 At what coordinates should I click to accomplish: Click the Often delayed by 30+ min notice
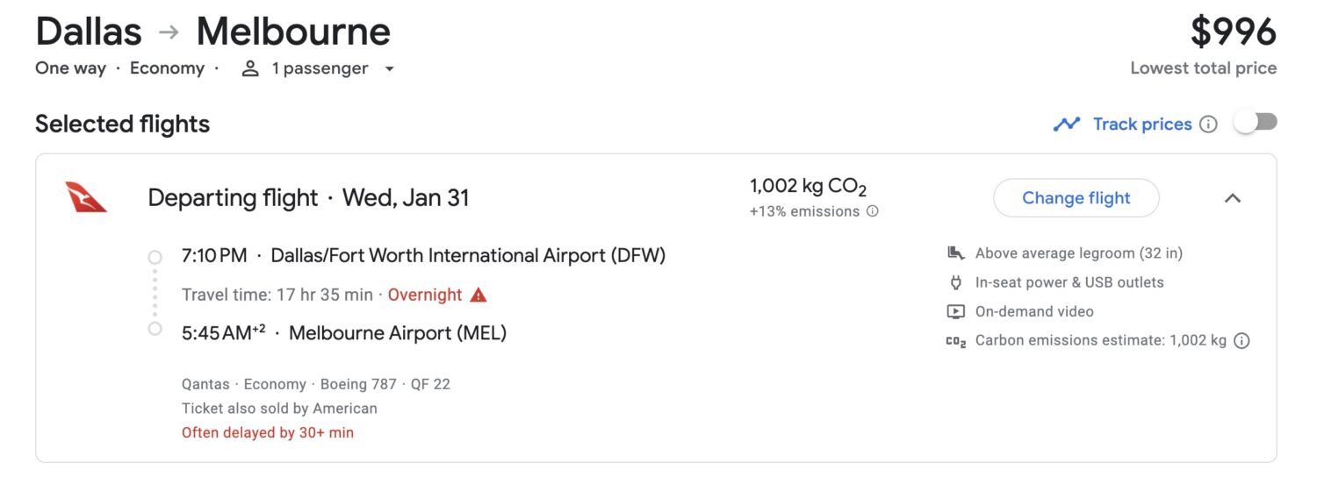coord(268,432)
